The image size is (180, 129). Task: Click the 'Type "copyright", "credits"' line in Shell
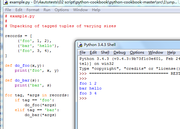point(130,69)
